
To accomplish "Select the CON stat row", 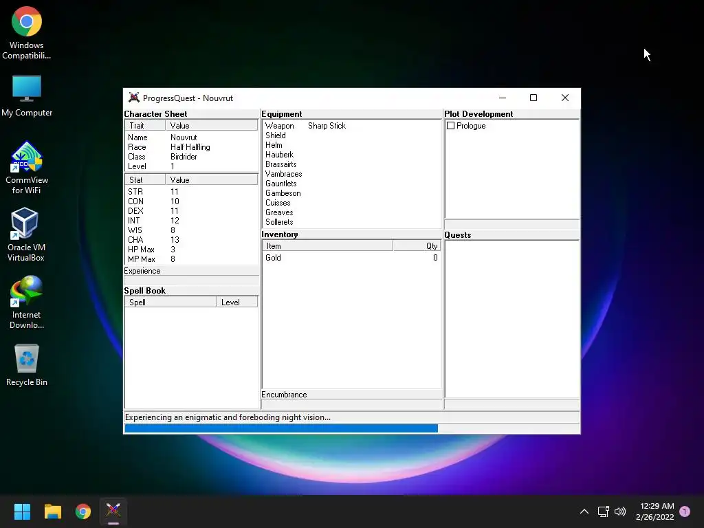I will (191, 201).
